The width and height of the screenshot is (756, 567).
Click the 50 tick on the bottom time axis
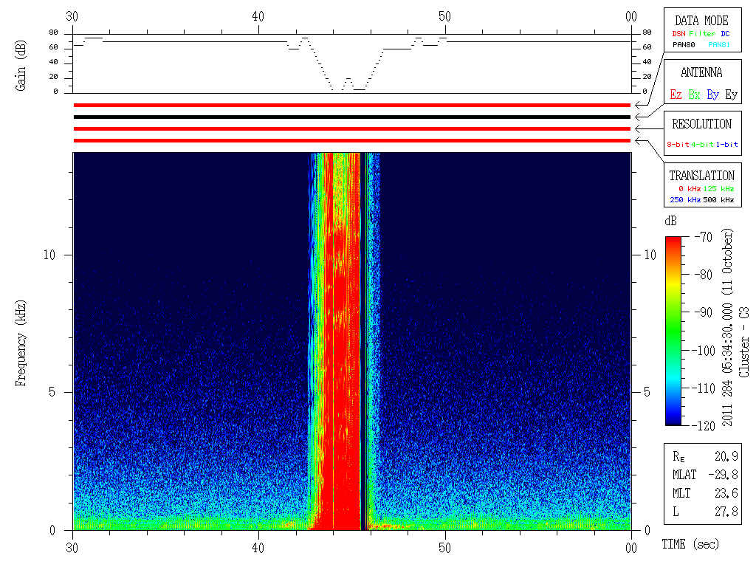click(x=444, y=549)
